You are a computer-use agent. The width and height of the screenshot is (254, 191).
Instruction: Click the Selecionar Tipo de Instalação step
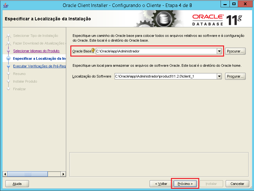(35, 36)
